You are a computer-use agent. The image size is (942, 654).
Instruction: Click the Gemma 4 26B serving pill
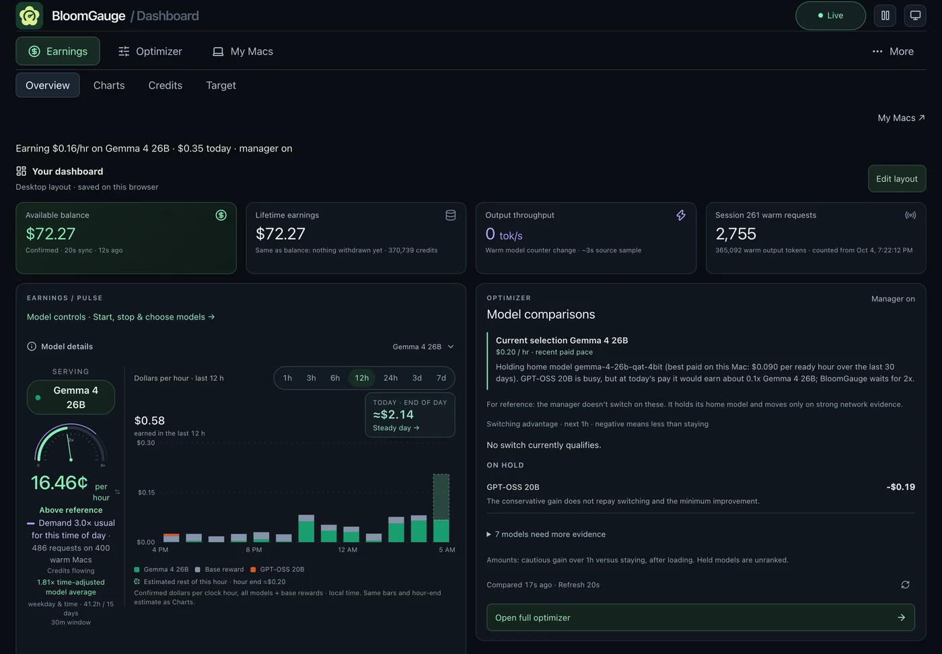pos(71,398)
